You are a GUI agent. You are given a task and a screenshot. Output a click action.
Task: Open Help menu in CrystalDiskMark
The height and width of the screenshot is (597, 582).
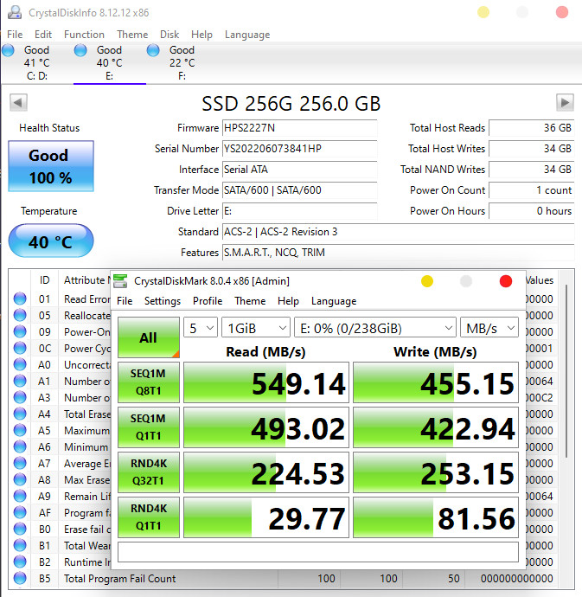point(288,301)
